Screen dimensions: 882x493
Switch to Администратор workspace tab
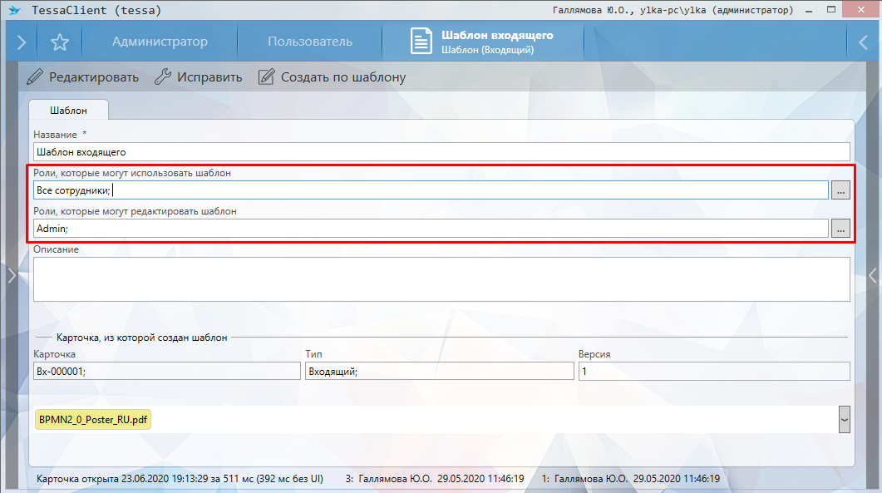[x=160, y=42]
